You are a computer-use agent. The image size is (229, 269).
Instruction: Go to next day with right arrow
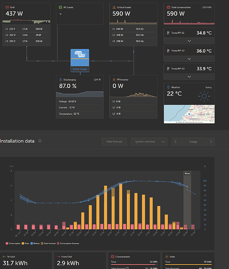coord(211,141)
